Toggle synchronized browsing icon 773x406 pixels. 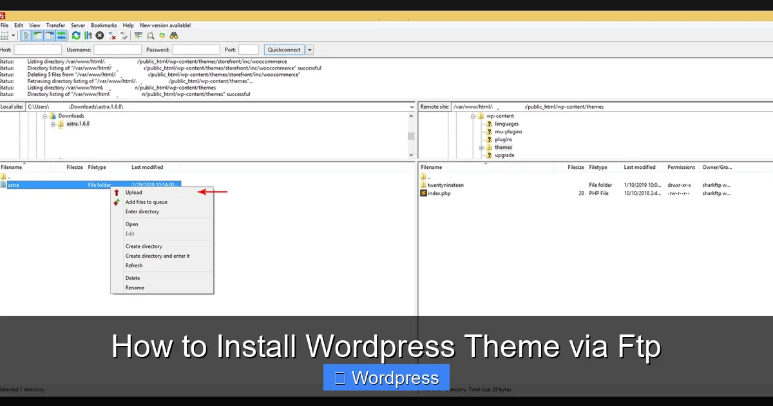point(162,35)
